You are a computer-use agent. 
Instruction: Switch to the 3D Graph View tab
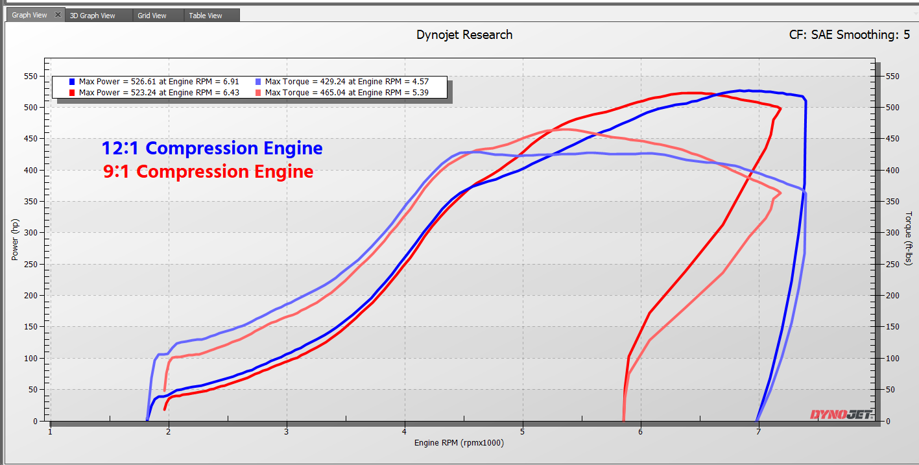[91, 14]
